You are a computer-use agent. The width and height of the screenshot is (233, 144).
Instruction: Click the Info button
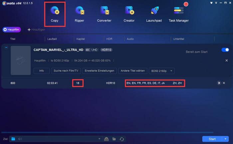42,71
